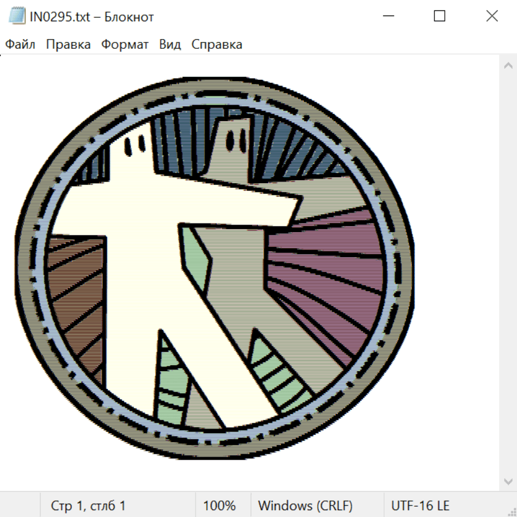This screenshot has width=517, height=517.
Task: Open the Файл menu
Action: (21, 44)
